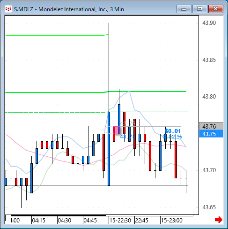Viewport: 228px width, 229px height.
Task: Click the 04:15 time axis label
Action: click(38, 221)
